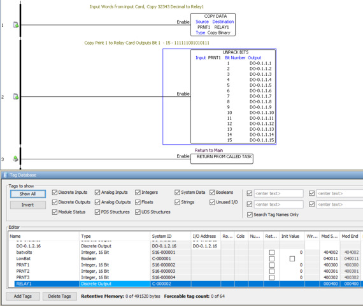Click the Delete Tags button
The height and width of the screenshot is (306, 363).
pyautogui.click(x=59, y=296)
